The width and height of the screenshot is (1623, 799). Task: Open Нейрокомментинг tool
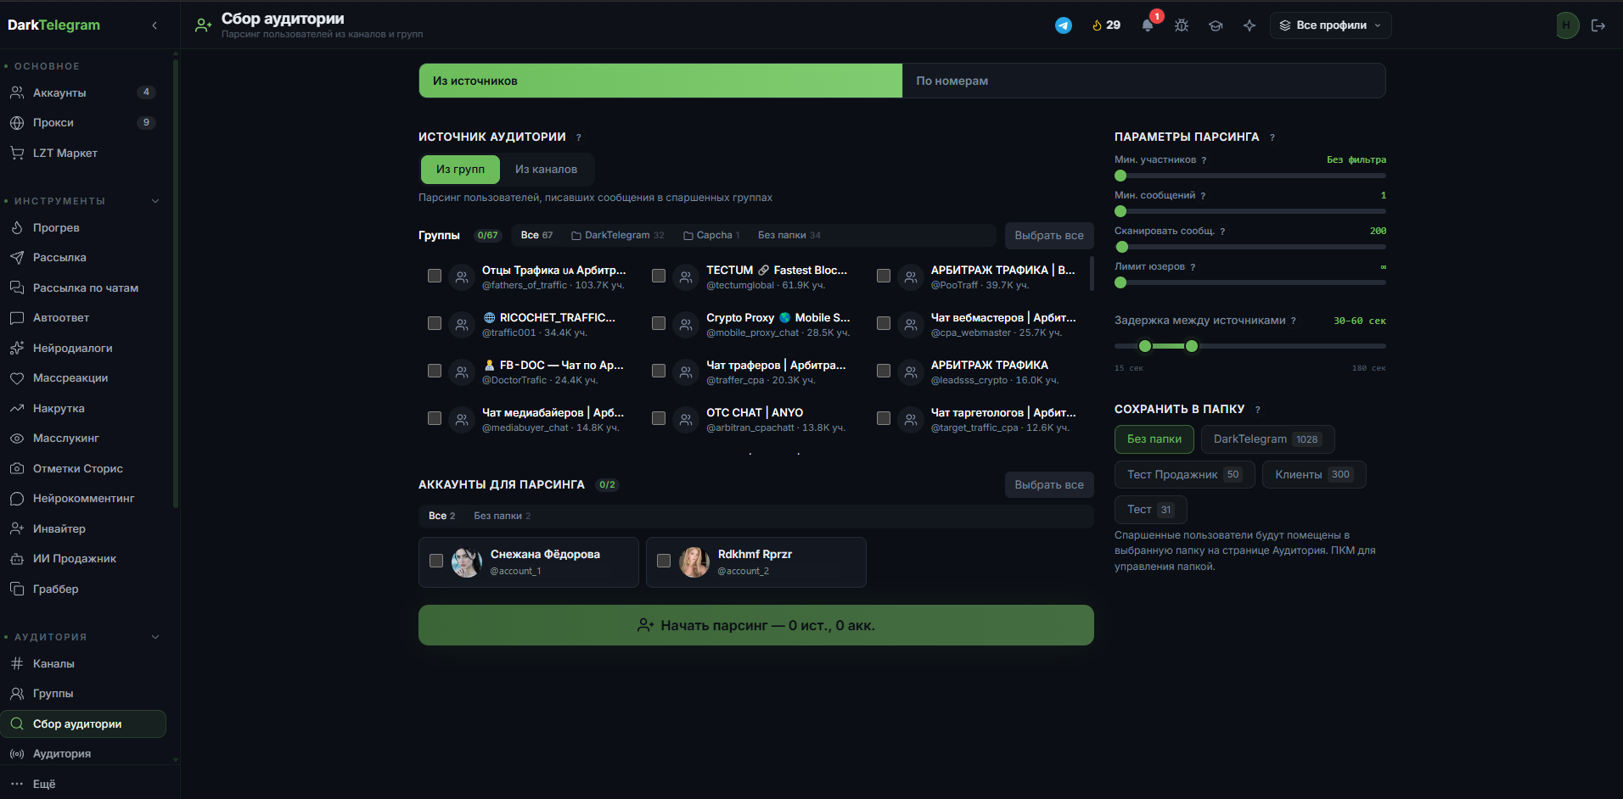pyautogui.click(x=83, y=499)
